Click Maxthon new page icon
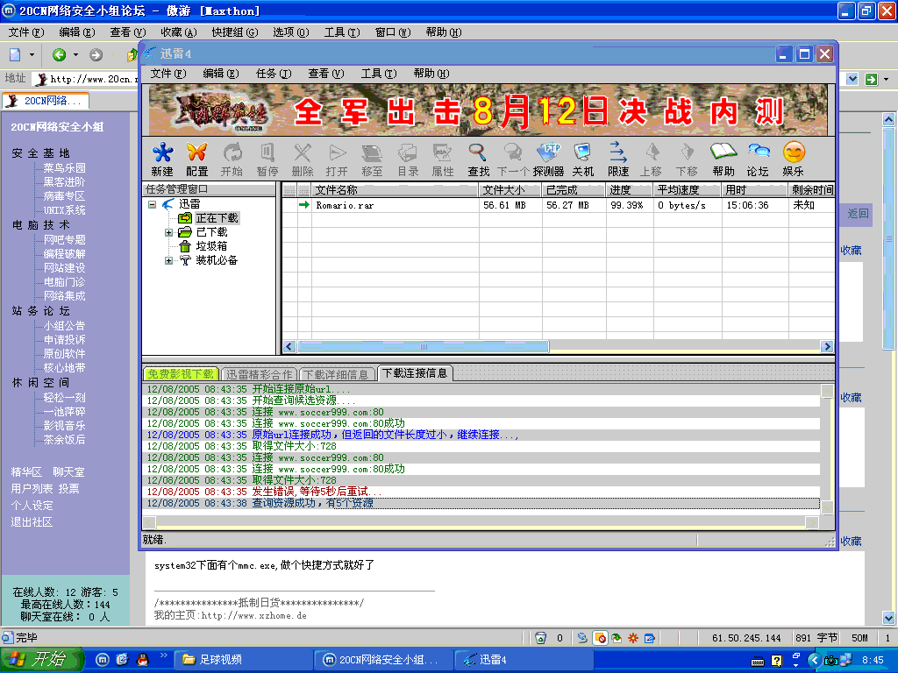Image resolution: width=898 pixels, height=673 pixels. point(16,54)
